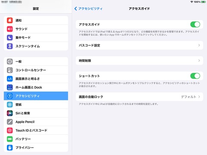Screen dimensions: 207x155
Task: Select バッテリー label
Action: pos(23,139)
